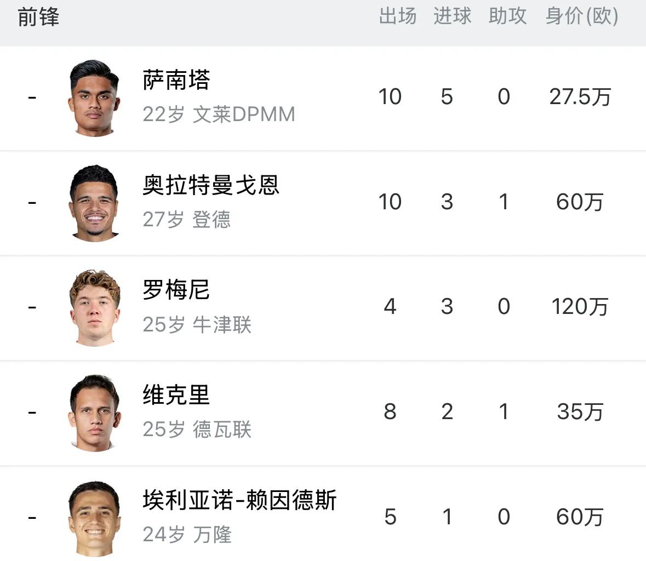The height and width of the screenshot is (561, 646).
Task: Click the 前锋 section heading
Action: coord(38,18)
